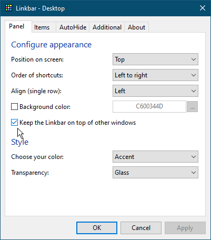Screen dimensions: 211x240
Task: Open color picker with the ellipsis button
Action: point(192,106)
